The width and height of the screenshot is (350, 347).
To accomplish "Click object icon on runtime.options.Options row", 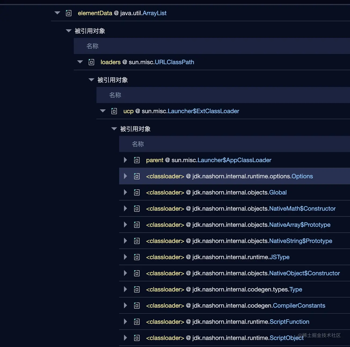I will point(137,176).
